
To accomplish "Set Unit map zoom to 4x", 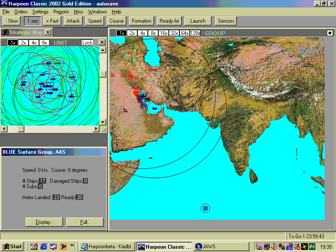I will pos(34,43).
